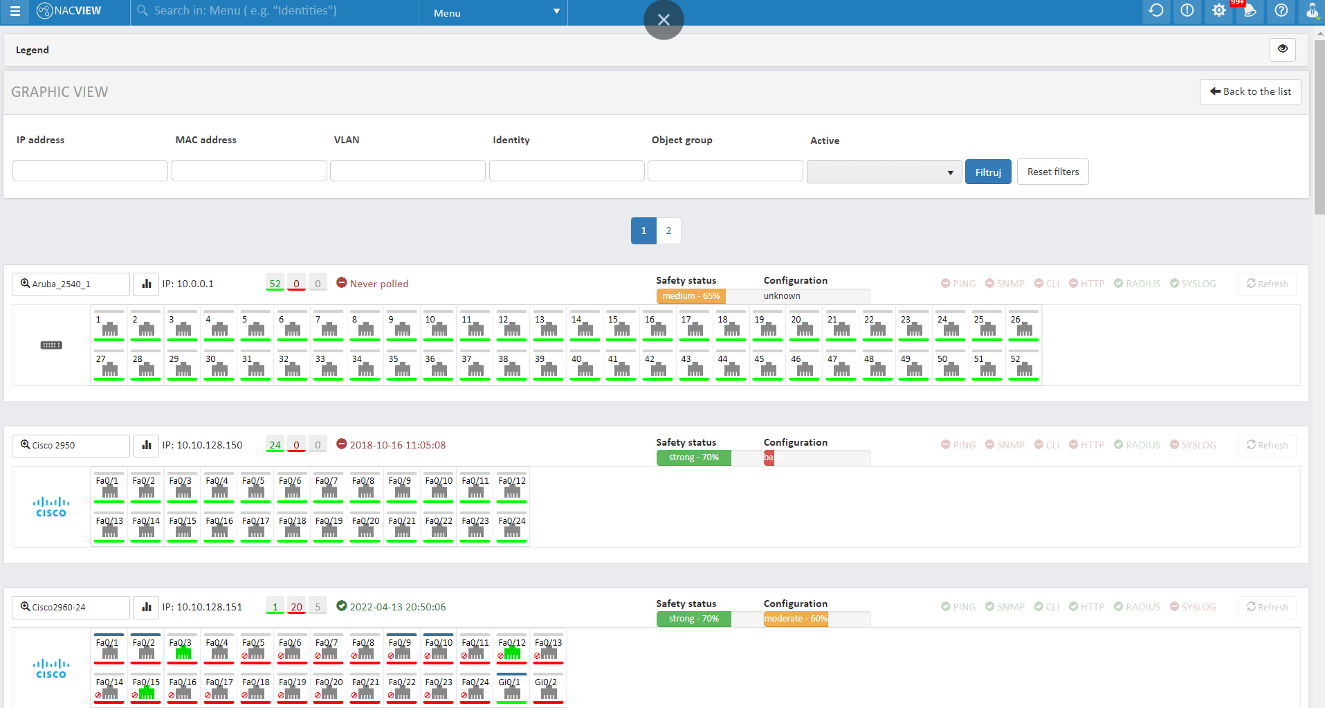Open NACVIEW settings gear
This screenshot has width=1325, height=708.
pos(1218,12)
